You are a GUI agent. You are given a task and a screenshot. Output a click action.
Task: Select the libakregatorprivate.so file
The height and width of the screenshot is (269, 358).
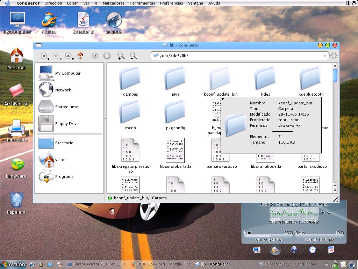130,156
